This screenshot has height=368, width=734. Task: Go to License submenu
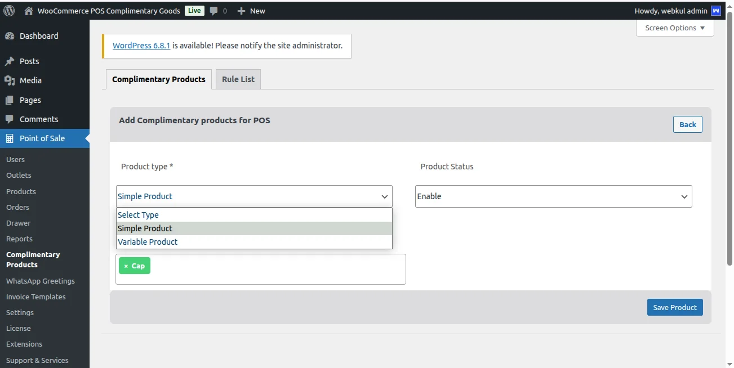(18, 328)
